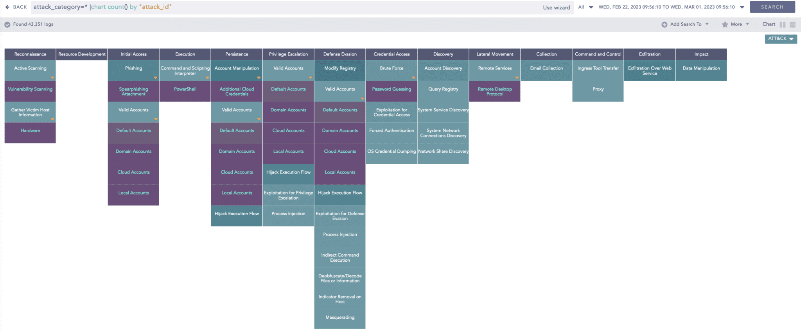Screen dimensions: 801x332
Task: Open the ATT&CK dropdown
Action: tap(781, 39)
